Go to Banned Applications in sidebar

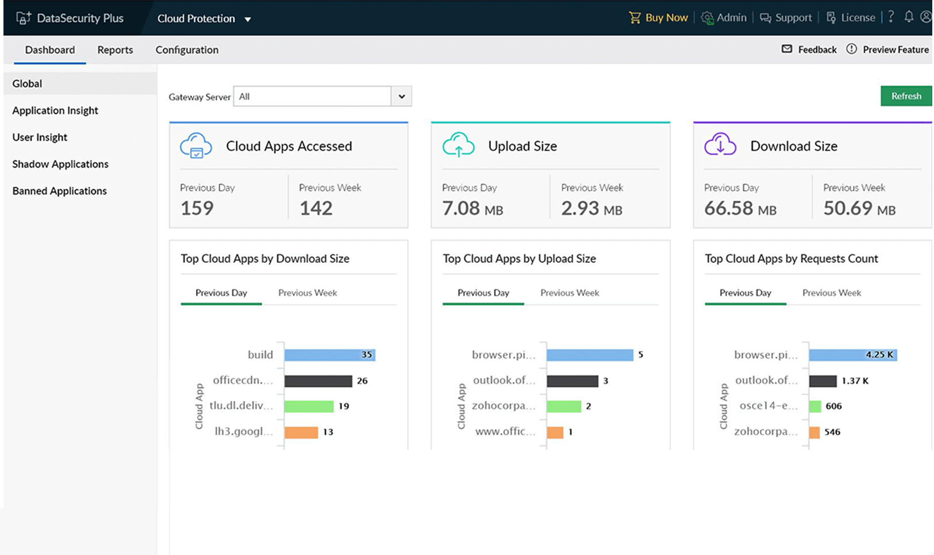tap(60, 191)
